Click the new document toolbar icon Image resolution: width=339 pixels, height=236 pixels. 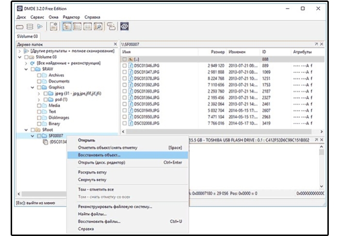(53, 26)
